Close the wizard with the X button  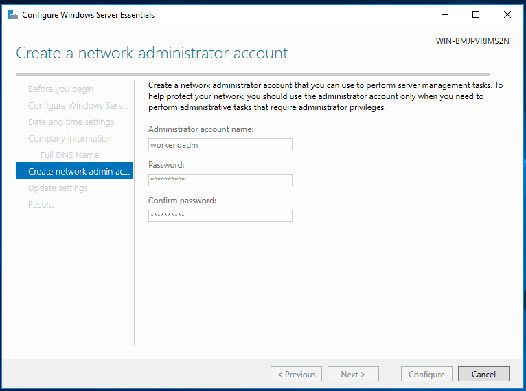(507, 14)
